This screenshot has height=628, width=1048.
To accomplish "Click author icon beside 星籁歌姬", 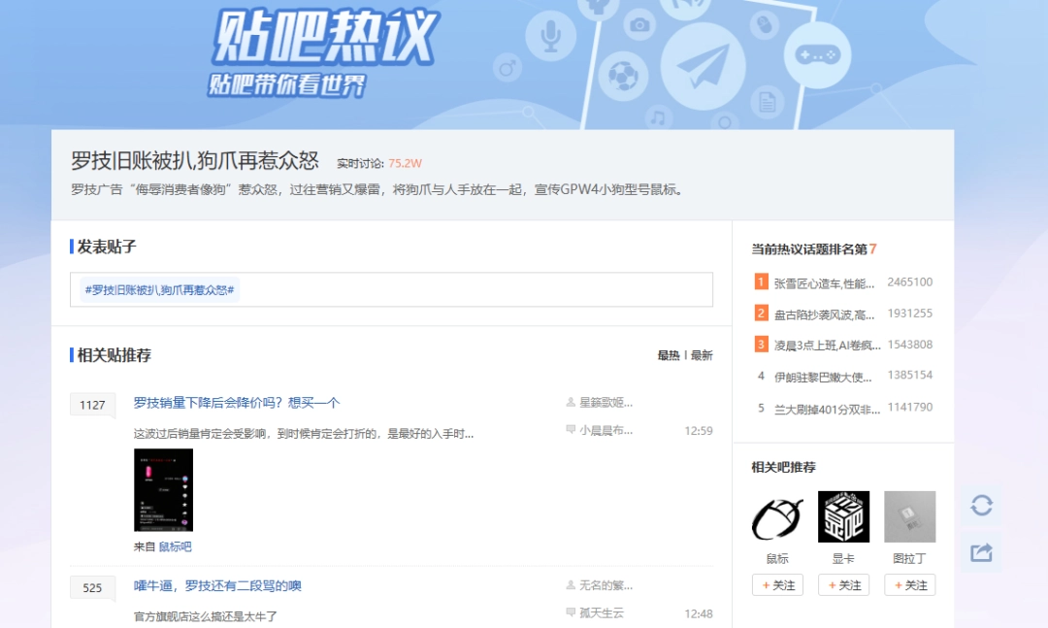I will [x=571, y=402].
